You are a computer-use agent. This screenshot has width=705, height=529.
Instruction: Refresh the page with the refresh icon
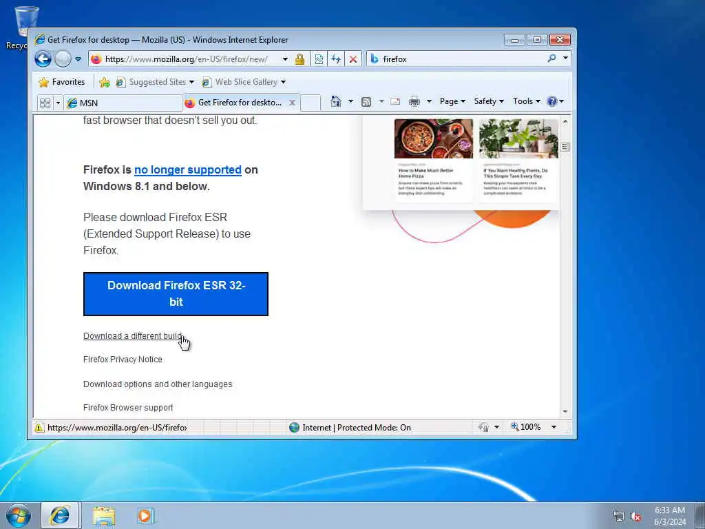[336, 59]
